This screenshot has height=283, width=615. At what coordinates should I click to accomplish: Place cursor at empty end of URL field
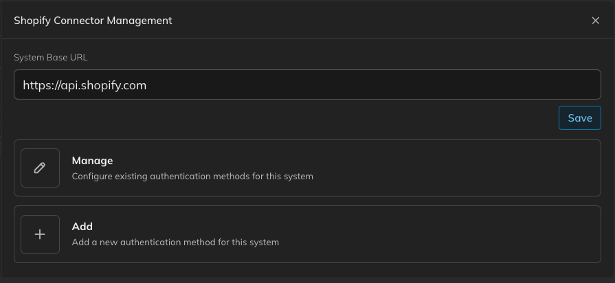(372, 84)
